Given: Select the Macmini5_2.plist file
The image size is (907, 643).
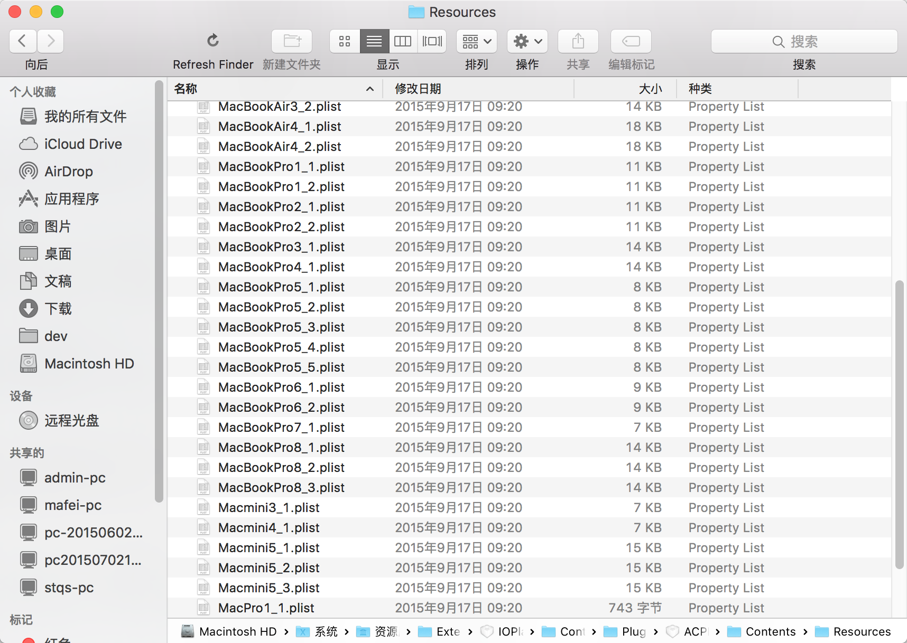Looking at the screenshot, I should pyautogui.click(x=529, y=568).
